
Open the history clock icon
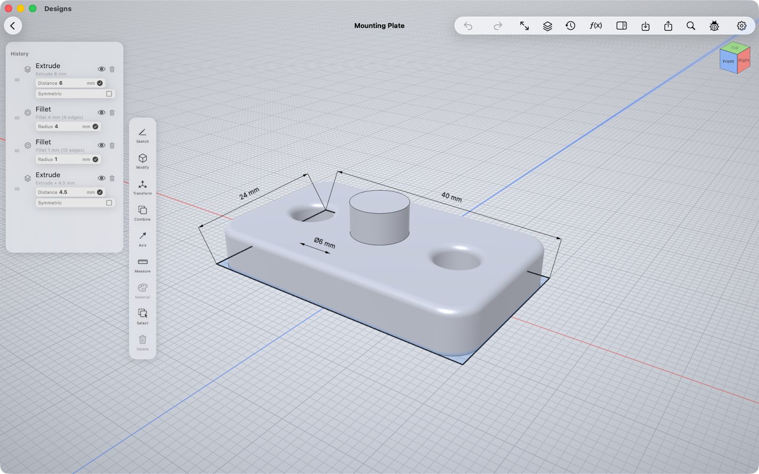[570, 26]
